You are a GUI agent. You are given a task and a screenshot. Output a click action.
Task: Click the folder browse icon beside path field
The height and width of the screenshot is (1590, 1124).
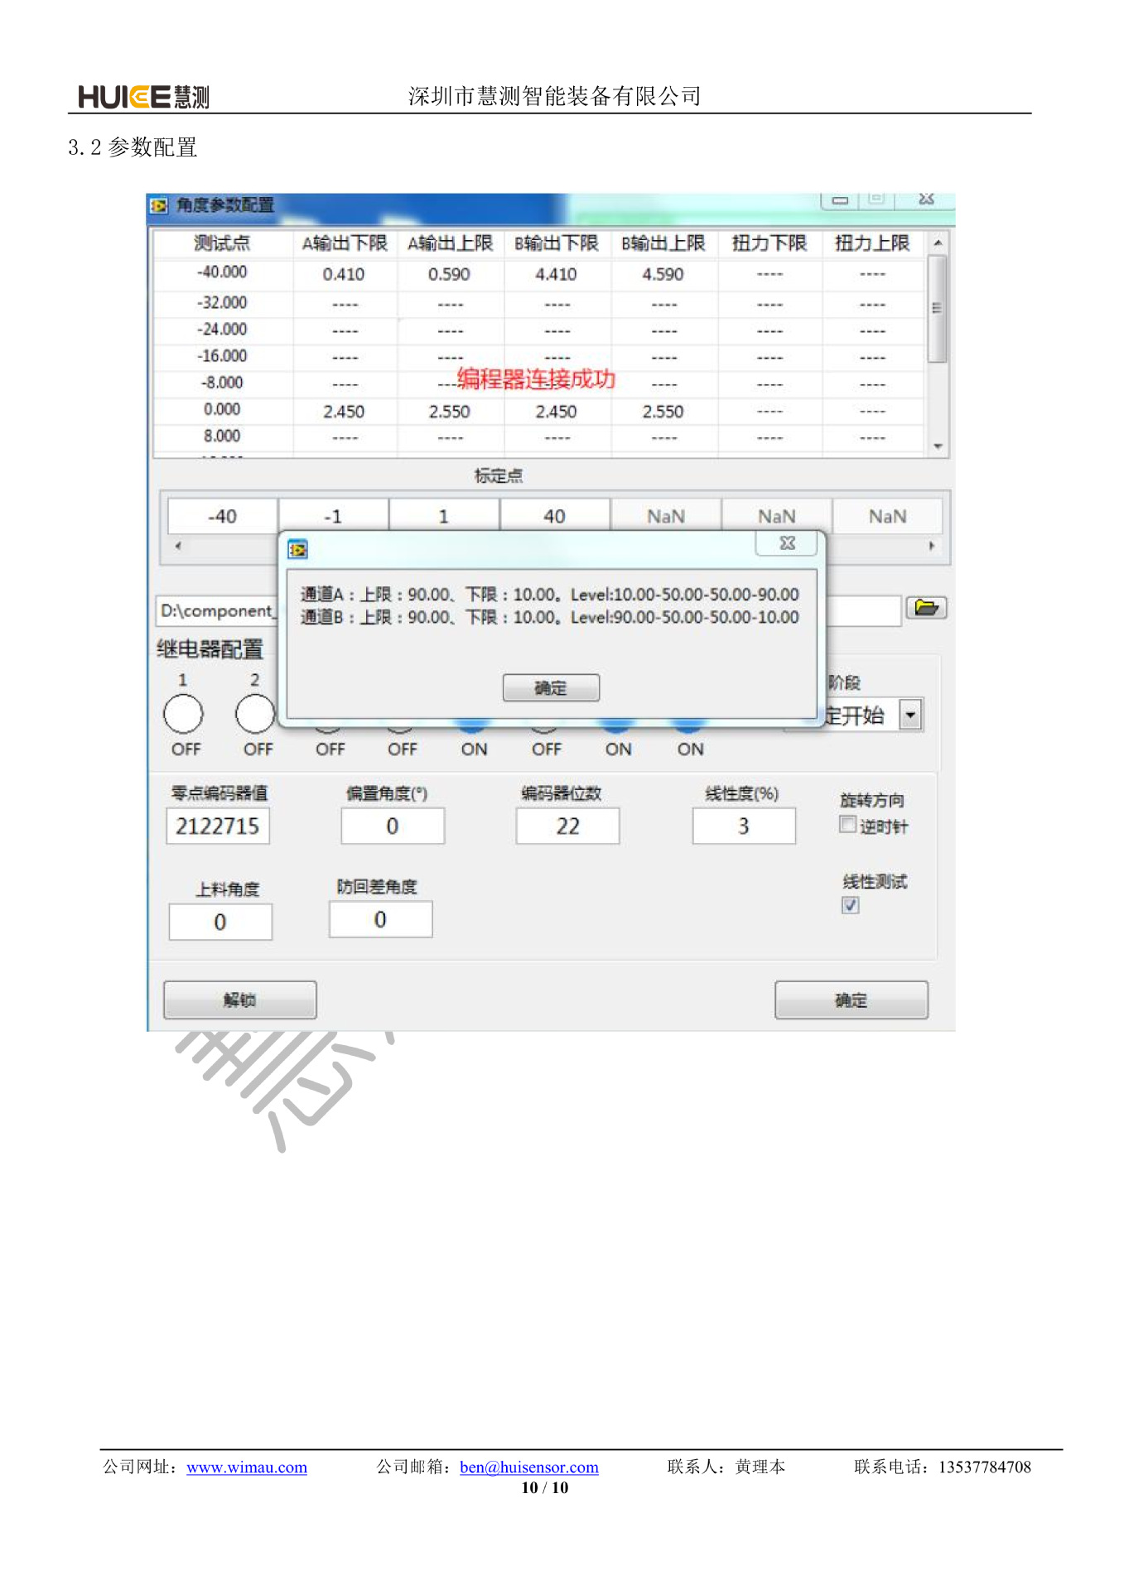[x=926, y=609]
